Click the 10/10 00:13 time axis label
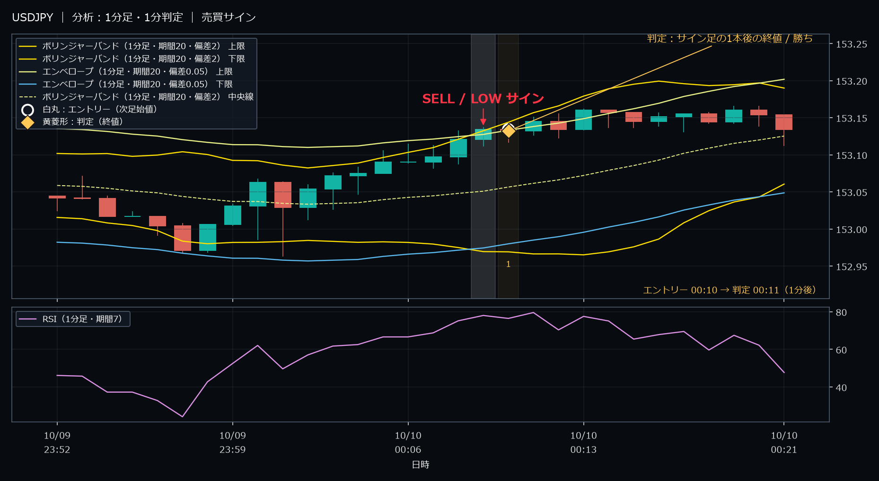This screenshot has width=879, height=481. (x=584, y=443)
